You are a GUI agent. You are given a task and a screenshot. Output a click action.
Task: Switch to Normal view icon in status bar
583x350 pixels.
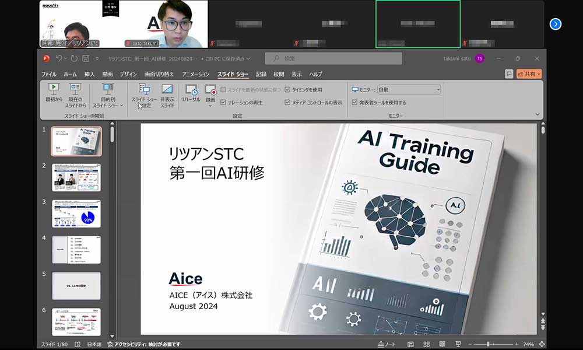click(410, 344)
